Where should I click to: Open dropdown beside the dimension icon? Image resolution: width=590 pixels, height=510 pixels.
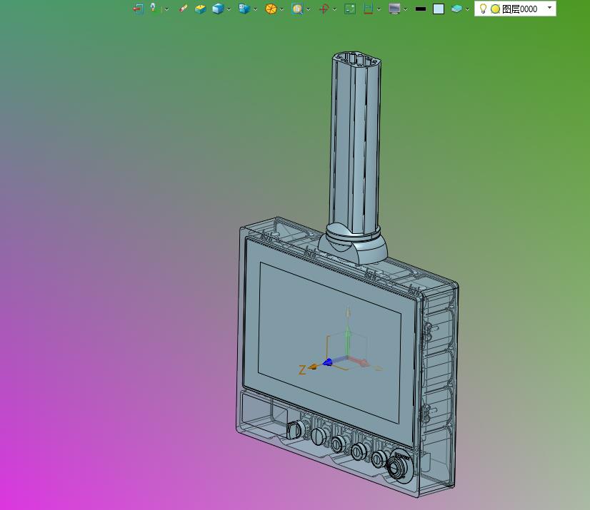tap(379, 9)
